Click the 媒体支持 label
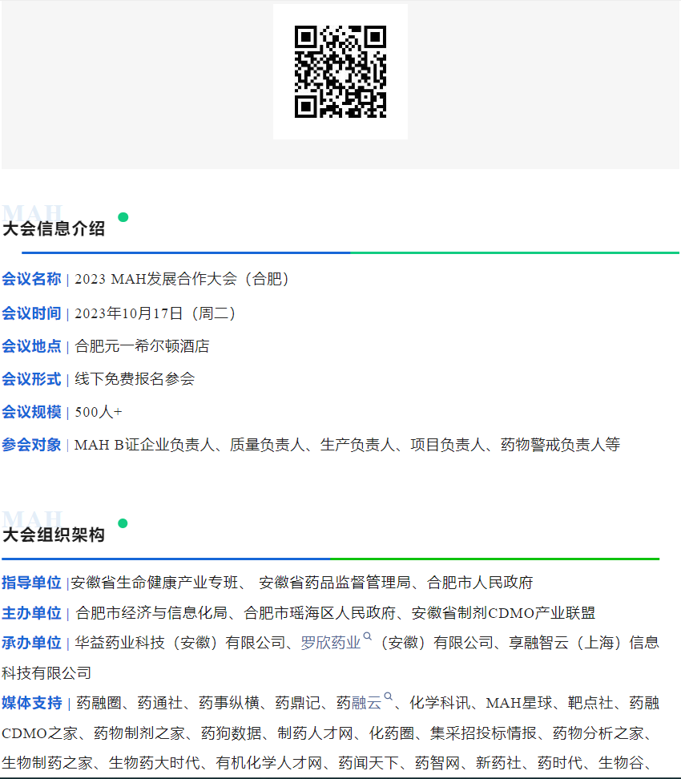The height and width of the screenshot is (779, 681). click(31, 703)
